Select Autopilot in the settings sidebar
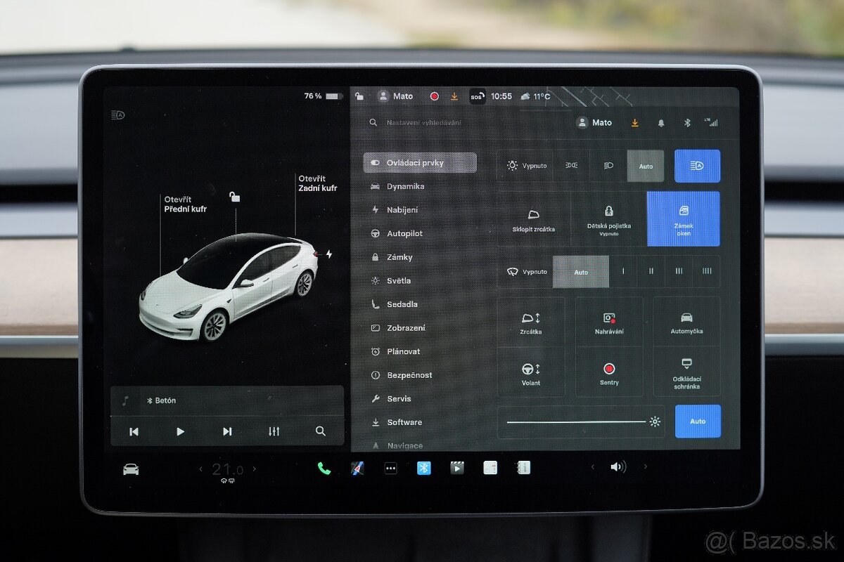844x562 pixels. point(404,233)
